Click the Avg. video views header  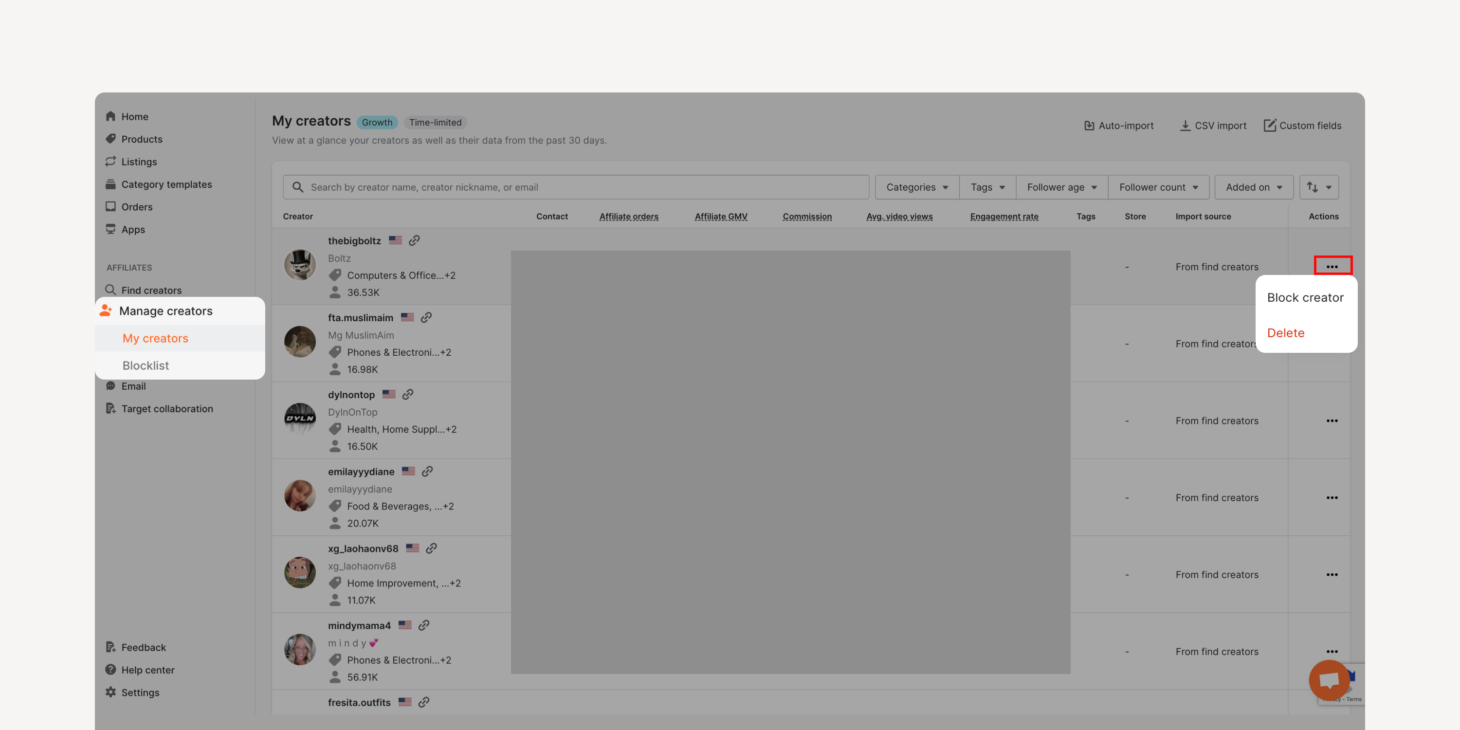tap(899, 217)
